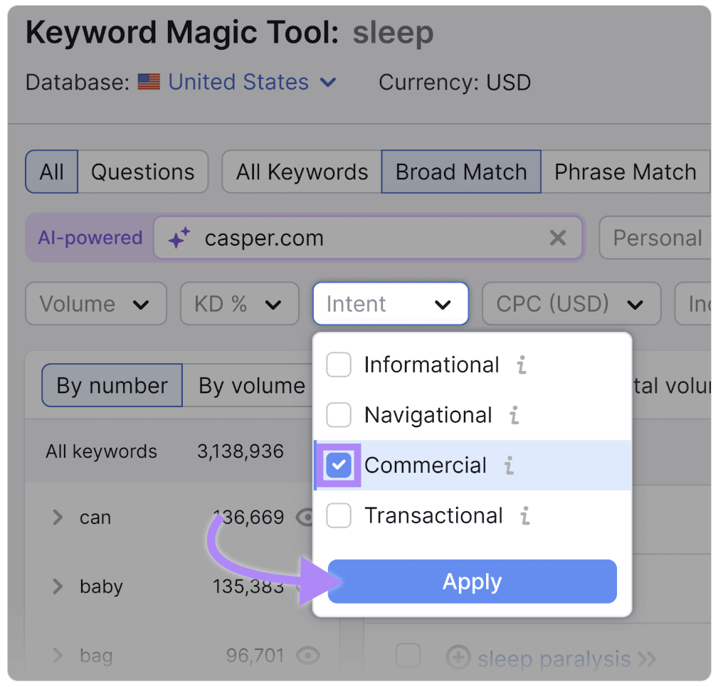Click the eye icon in the bag row

pyautogui.click(x=307, y=655)
